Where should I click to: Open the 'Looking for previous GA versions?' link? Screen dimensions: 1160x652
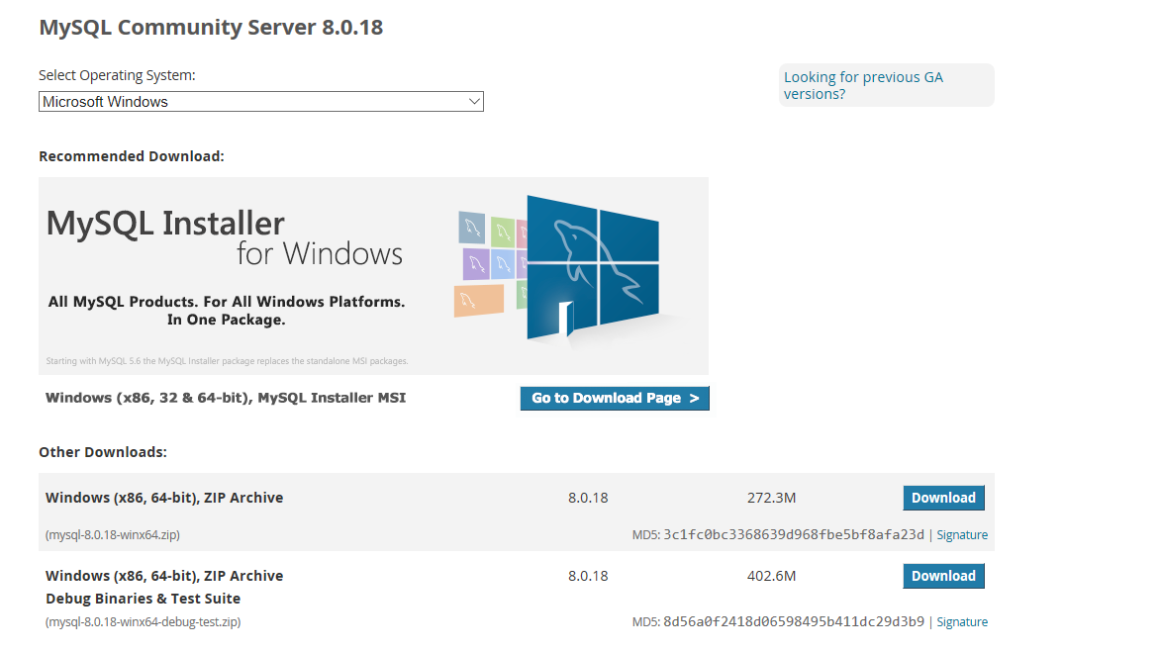(863, 85)
